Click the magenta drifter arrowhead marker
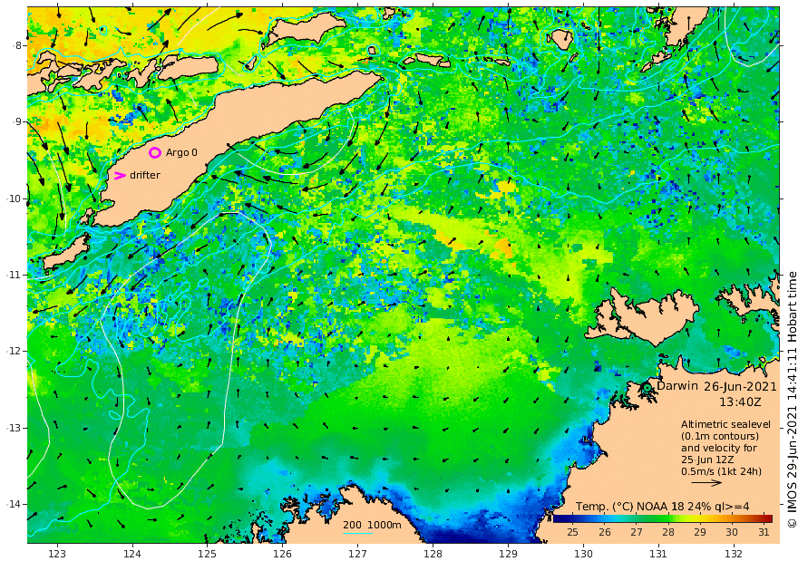Viewport: 798px width, 571px height. 120,176
